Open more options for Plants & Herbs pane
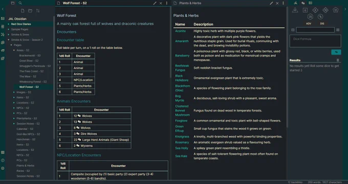 pos(283,3)
